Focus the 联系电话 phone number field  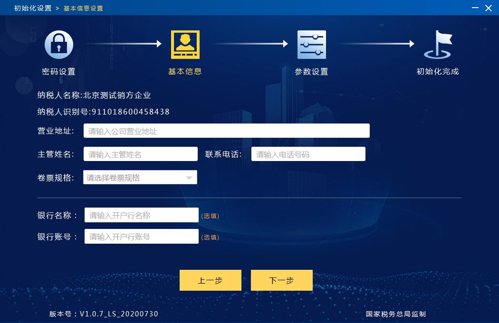[x=308, y=154]
